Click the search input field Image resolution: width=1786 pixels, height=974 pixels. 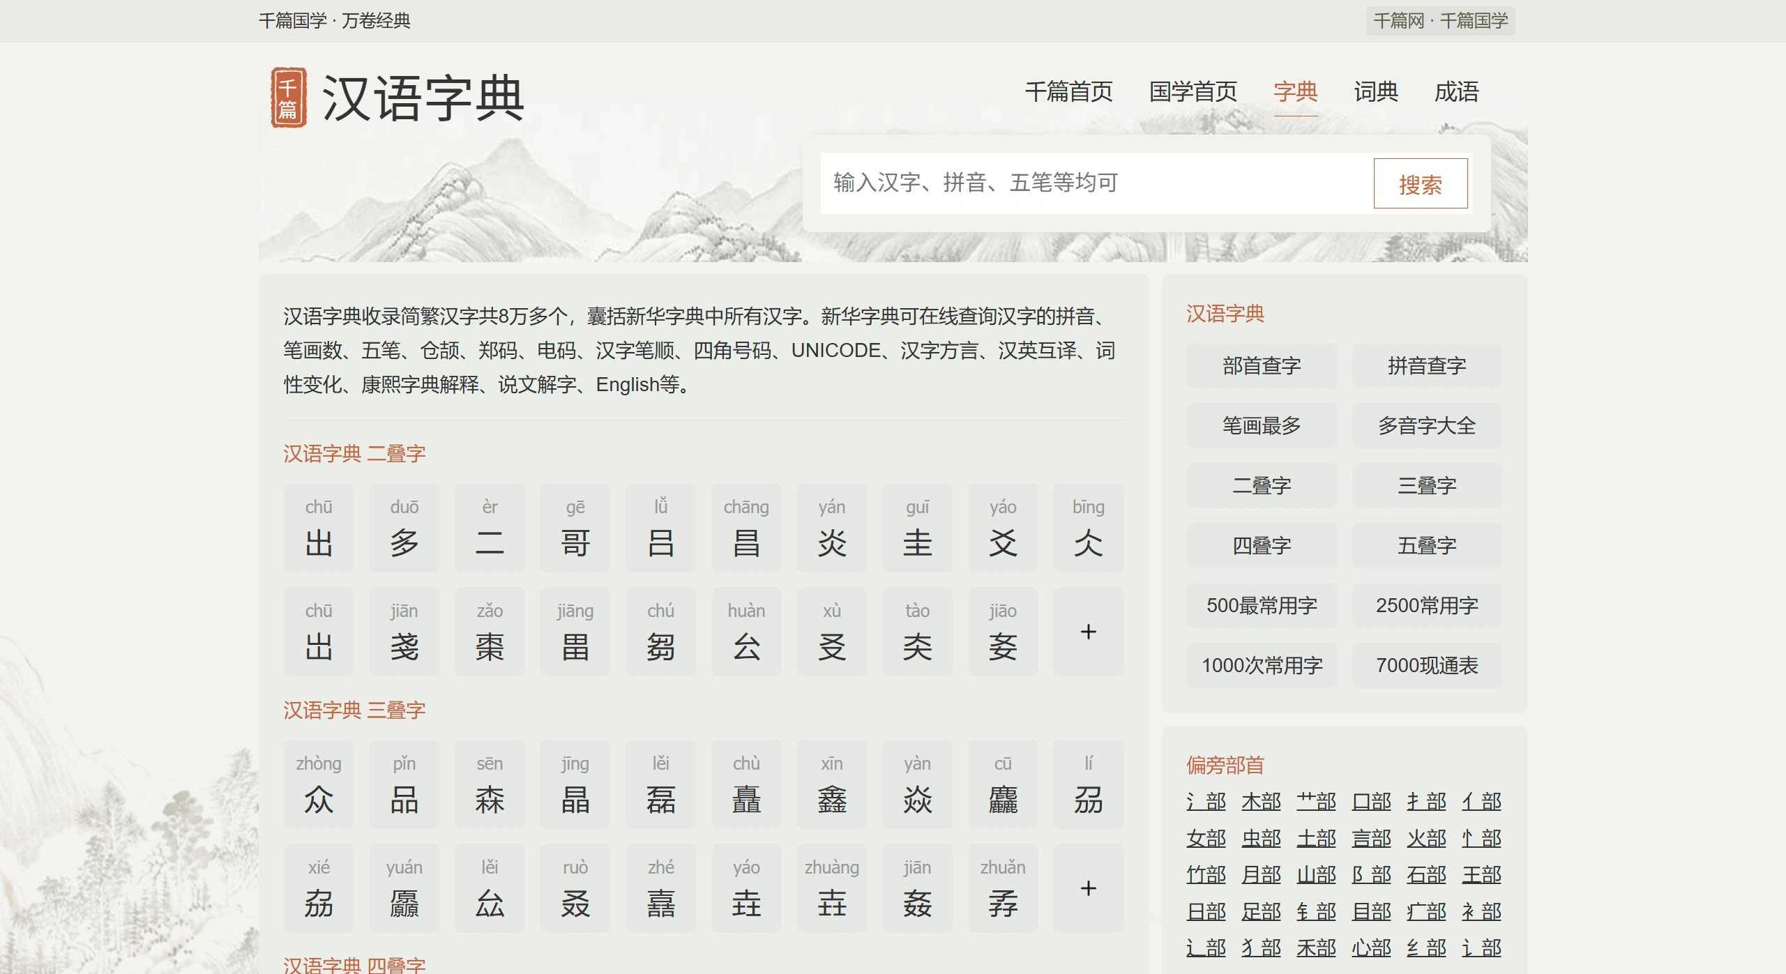tap(1081, 183)
